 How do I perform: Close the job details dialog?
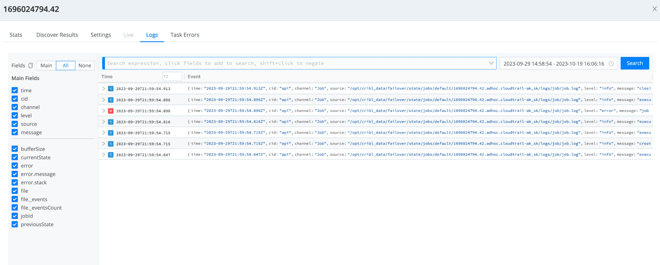coord(654,9)
